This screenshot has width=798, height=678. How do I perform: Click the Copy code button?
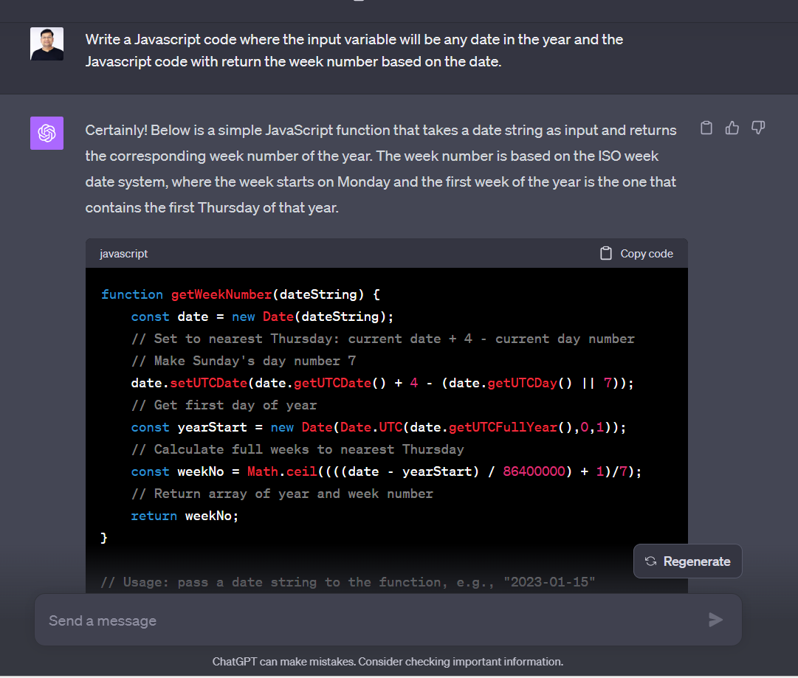(636, 253)
